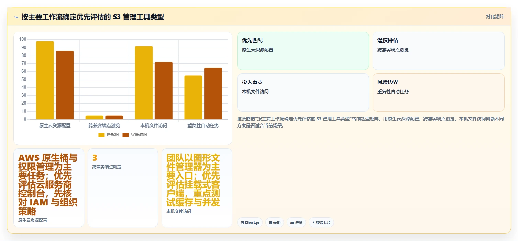
Task: Click the title 按主要工作流确定优先评估的 S3 管理工具类型
Action: pyautogui.click(x=92, y=17)
